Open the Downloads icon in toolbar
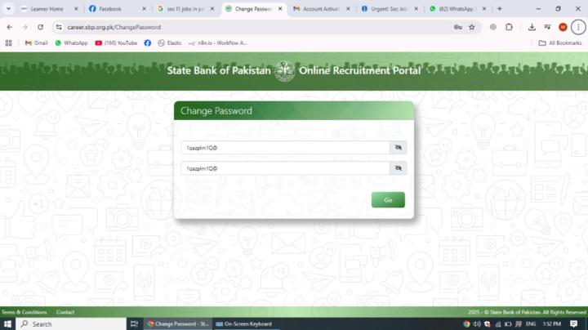 click(x=532, y=27)
